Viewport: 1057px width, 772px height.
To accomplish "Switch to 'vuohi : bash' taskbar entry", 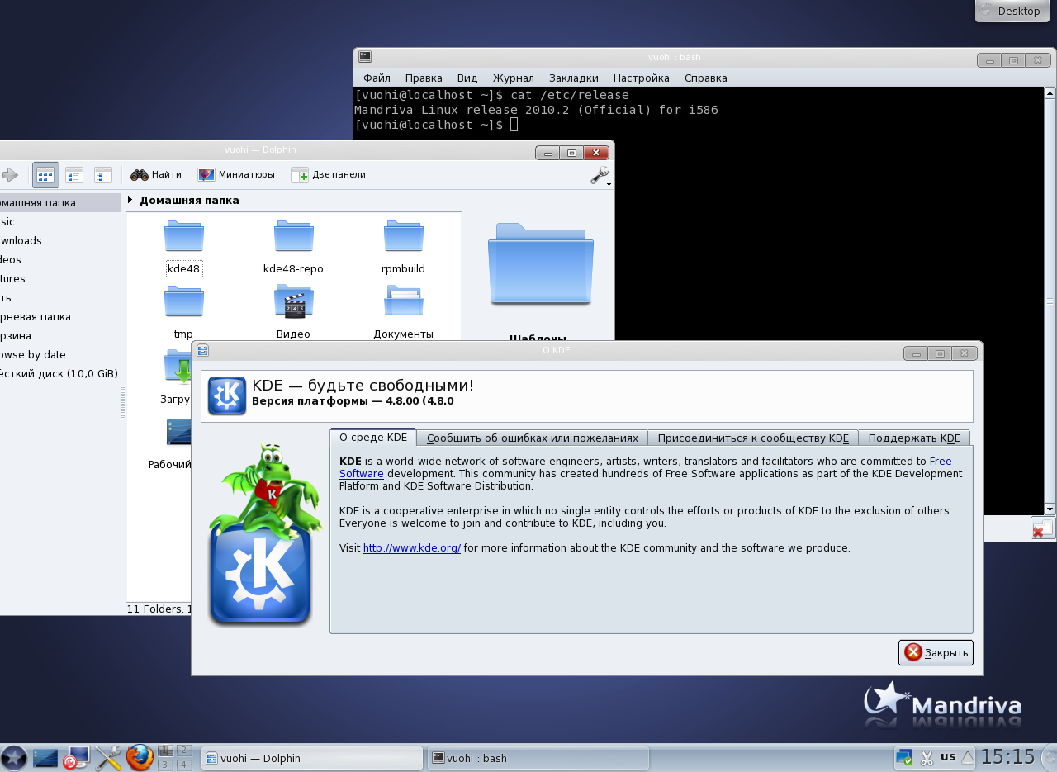I will [x=538, y=758].
